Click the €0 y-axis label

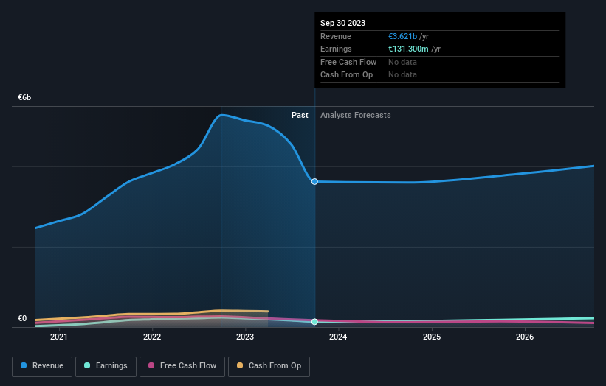pos(22,318)
